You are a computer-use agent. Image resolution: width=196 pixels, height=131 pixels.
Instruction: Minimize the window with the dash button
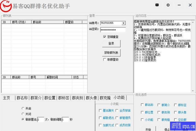coord(179,5)
